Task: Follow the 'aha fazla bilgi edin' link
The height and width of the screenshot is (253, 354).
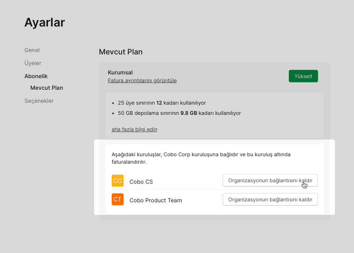Action: [x=134, y=129]
